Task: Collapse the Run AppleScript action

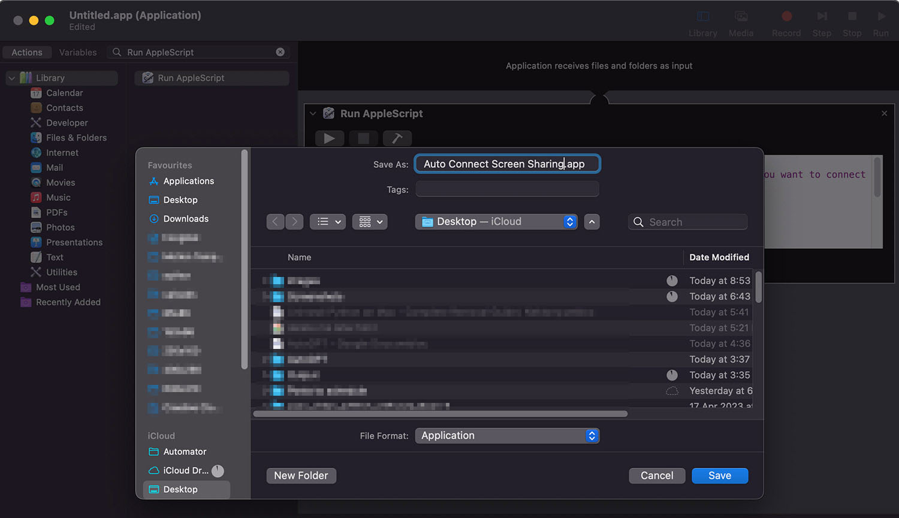Action: point(312,113)
